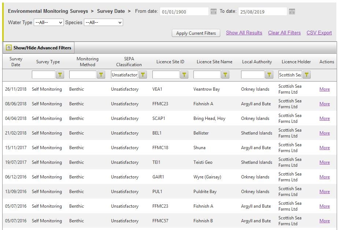Click the Show All Results link

tap(244, 33)
